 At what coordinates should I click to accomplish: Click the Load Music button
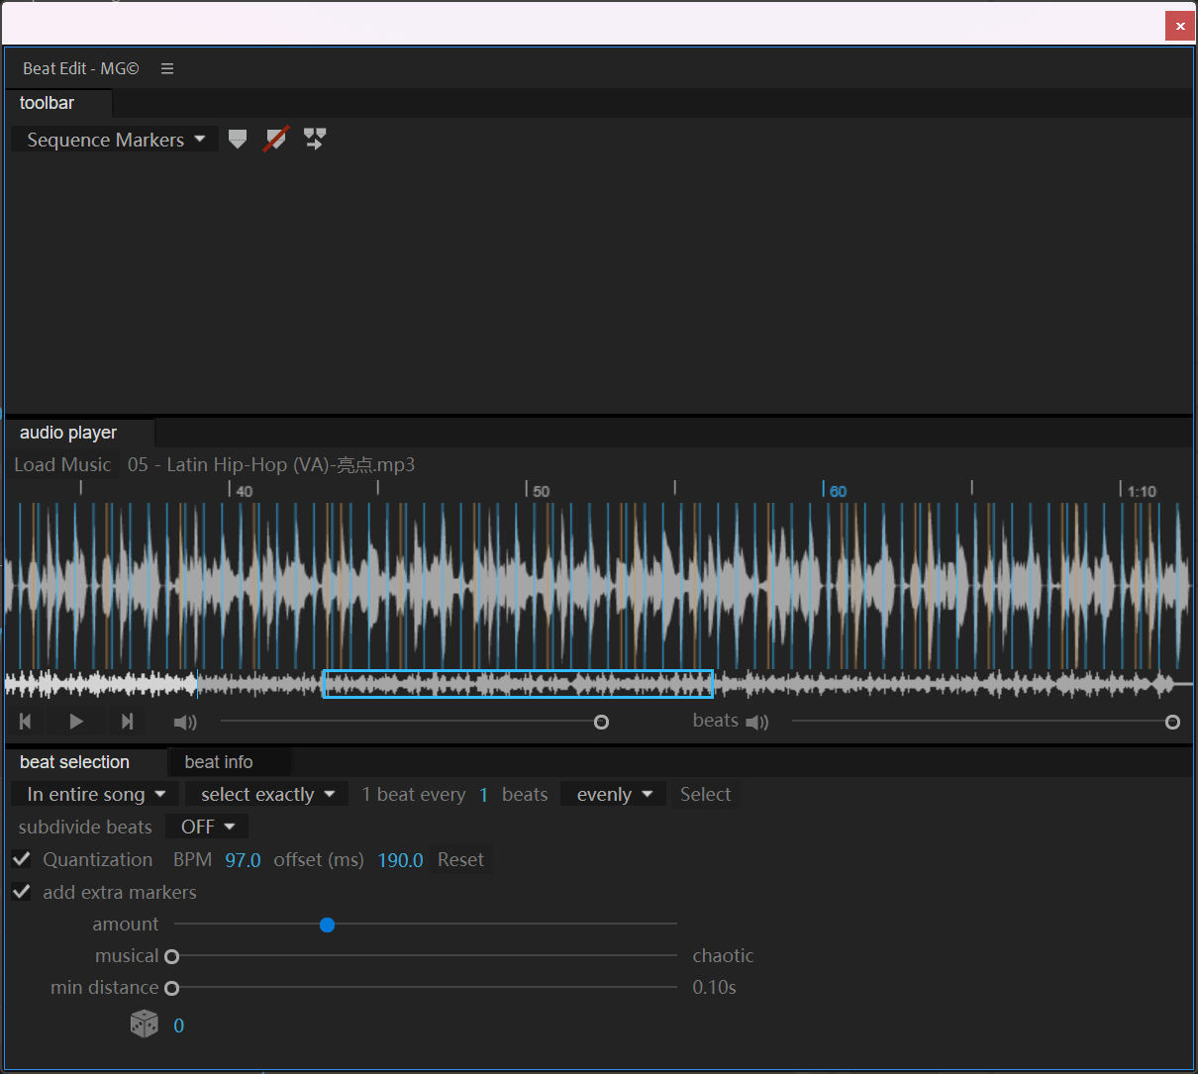[62, 464]
